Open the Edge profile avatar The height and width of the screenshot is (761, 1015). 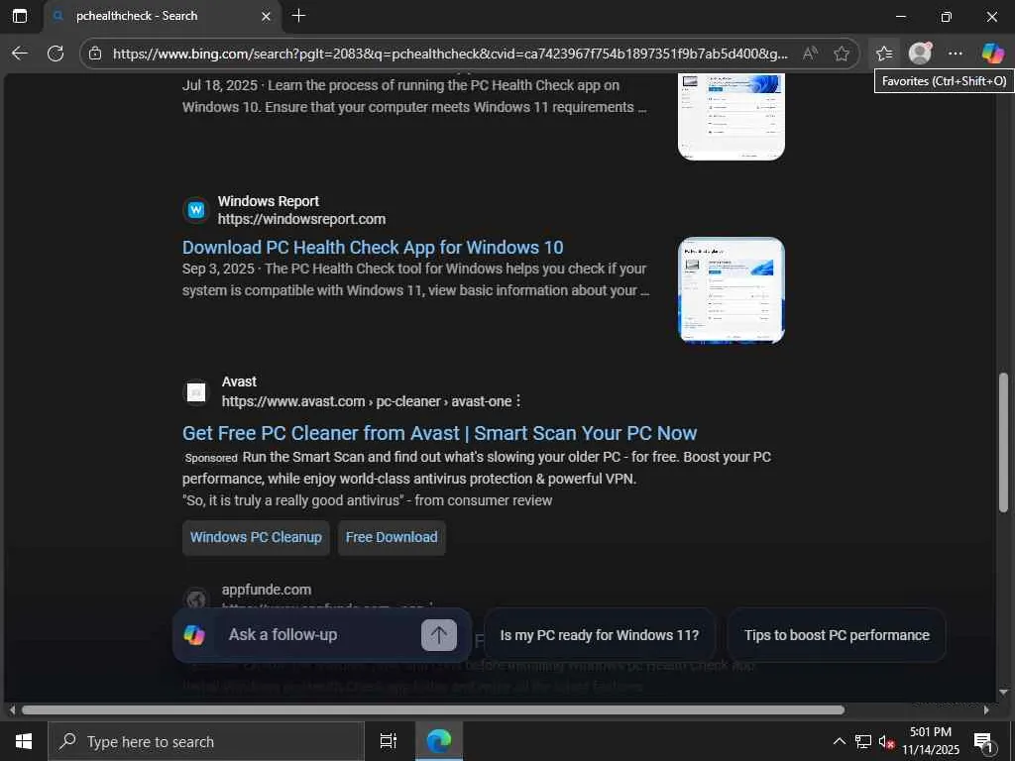[920, 54]
